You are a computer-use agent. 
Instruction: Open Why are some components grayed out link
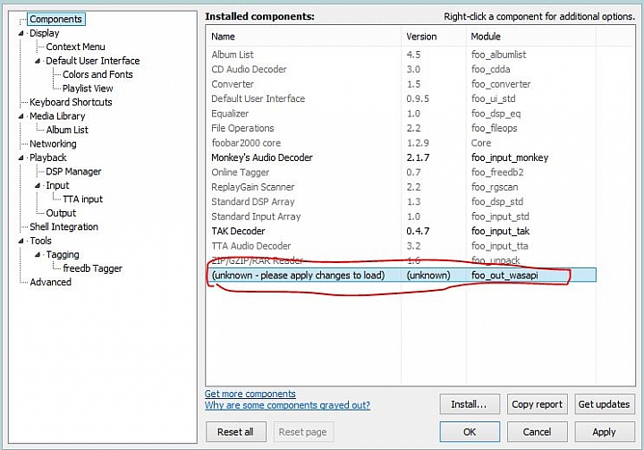tap(287, 405)
